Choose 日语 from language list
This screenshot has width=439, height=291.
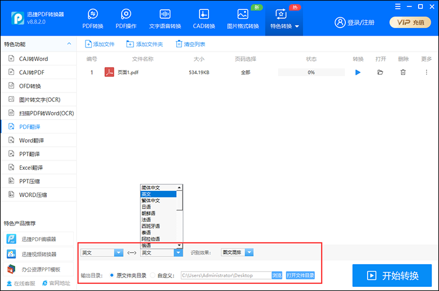(159, 207)
